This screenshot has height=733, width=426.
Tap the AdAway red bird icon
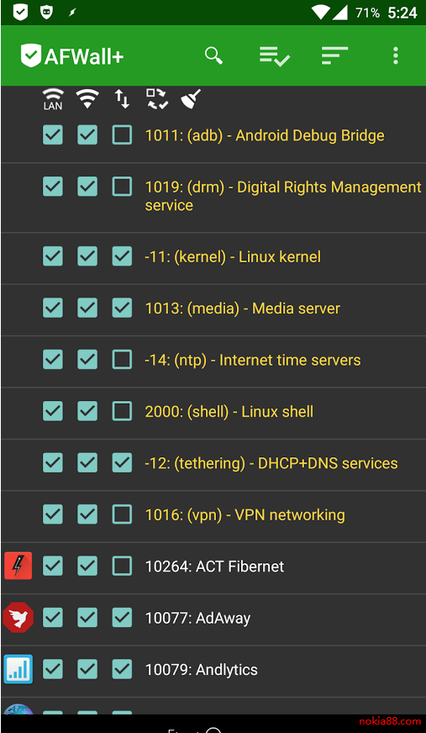coord(18,617)
